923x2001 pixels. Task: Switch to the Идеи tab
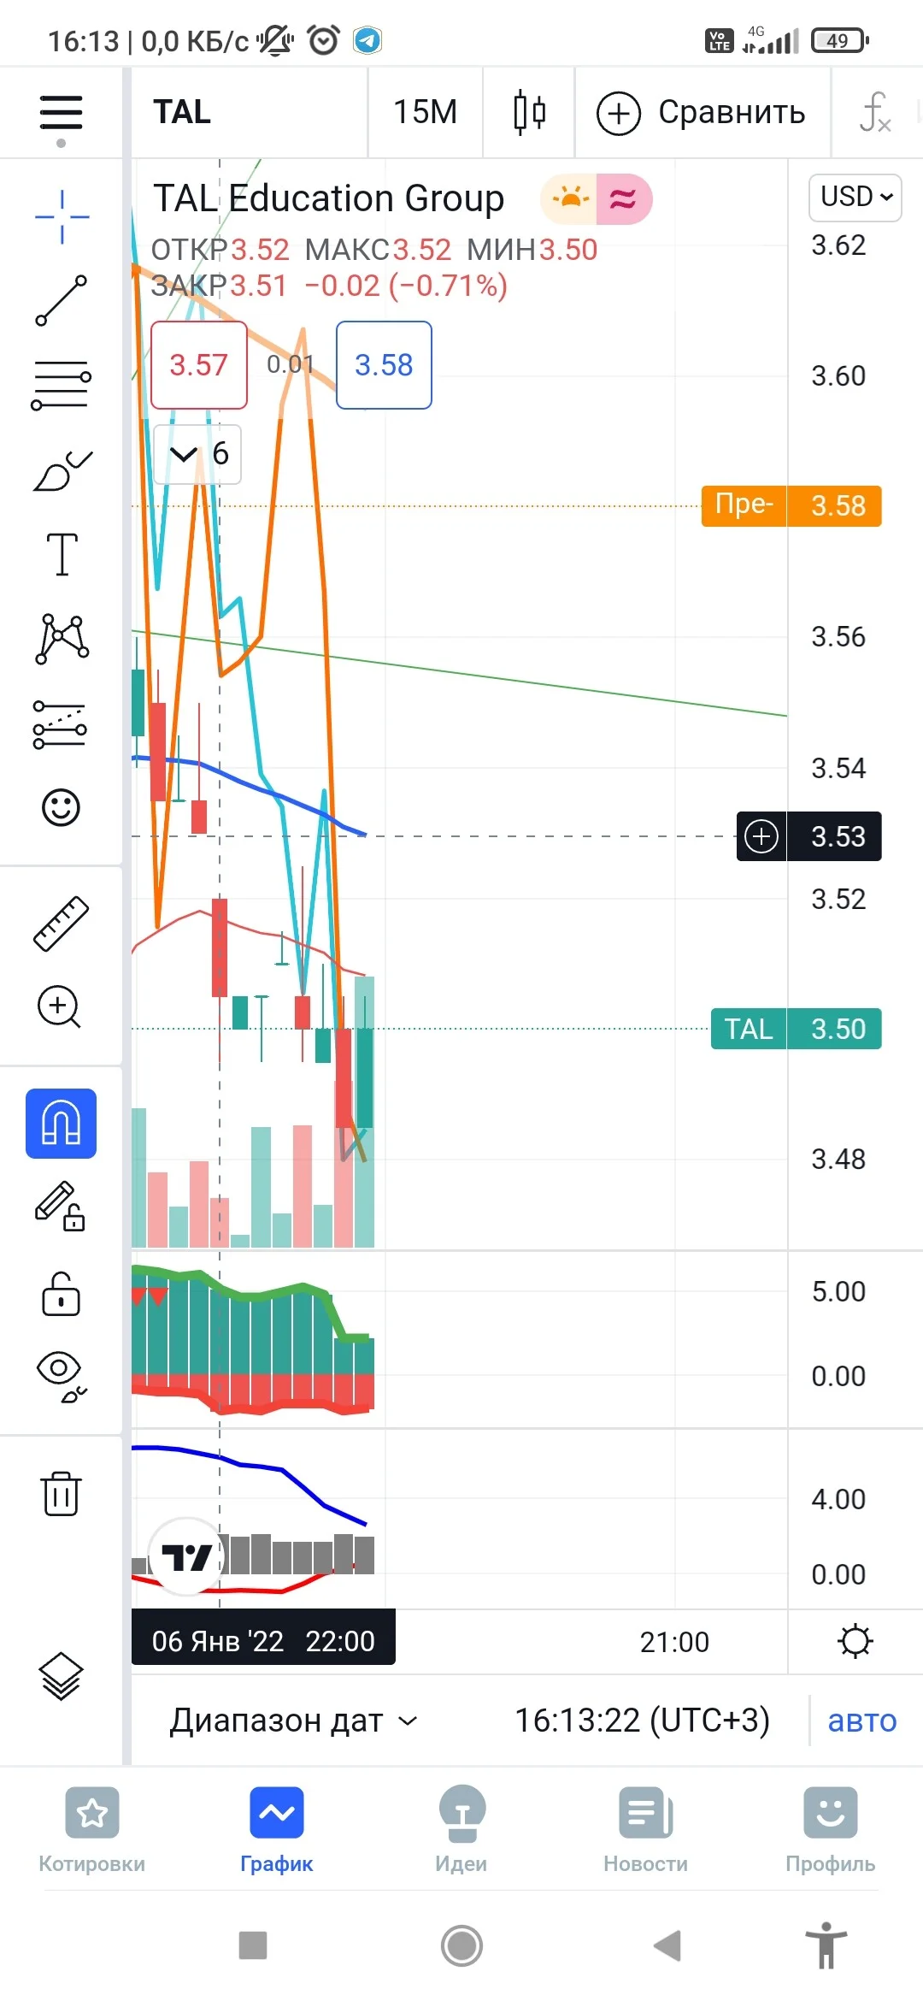(x=461, y=1829)
